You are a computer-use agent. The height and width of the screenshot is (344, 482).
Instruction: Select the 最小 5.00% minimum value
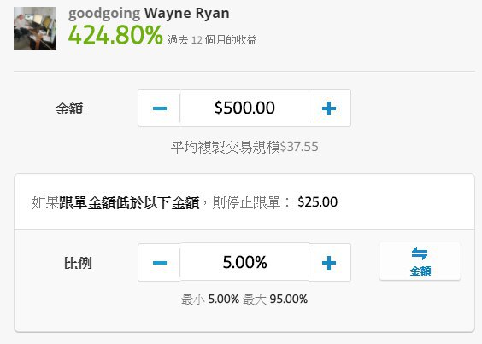(210, 299)
